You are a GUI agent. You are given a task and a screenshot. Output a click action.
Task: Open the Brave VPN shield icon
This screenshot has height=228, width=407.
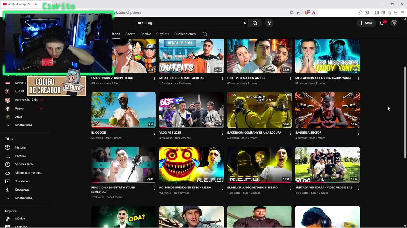[x=396, y=13]
